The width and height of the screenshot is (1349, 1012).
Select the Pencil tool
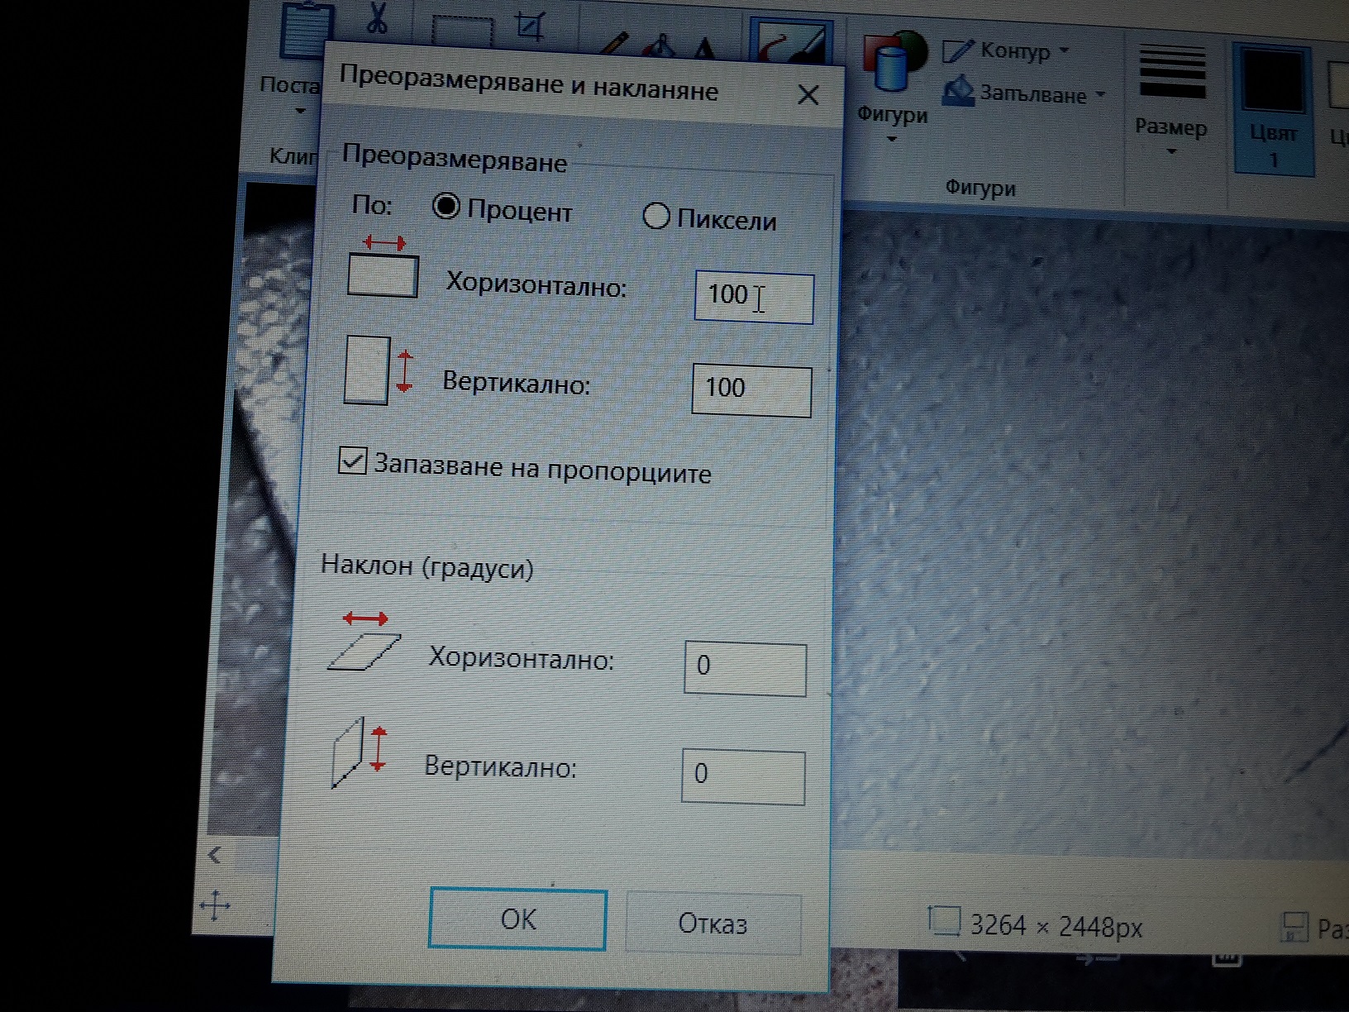pyautogui.click(x=614, y=43)
